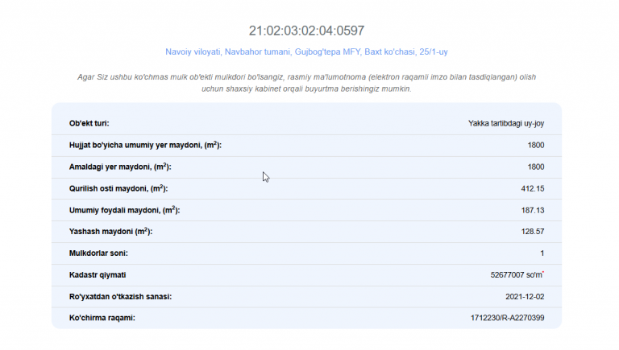This screenshot has height=350, width=619.
Task: Click the 'Ob'ekt turi:' label
Action: coord(89,123)
